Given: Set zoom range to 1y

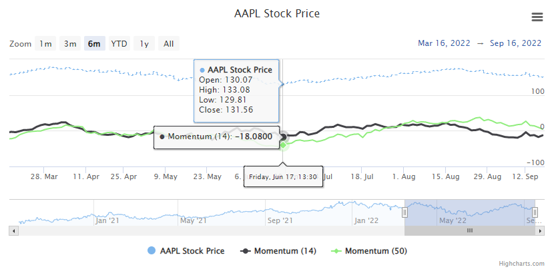Looking at the screenshot, I should coord(144,44).
